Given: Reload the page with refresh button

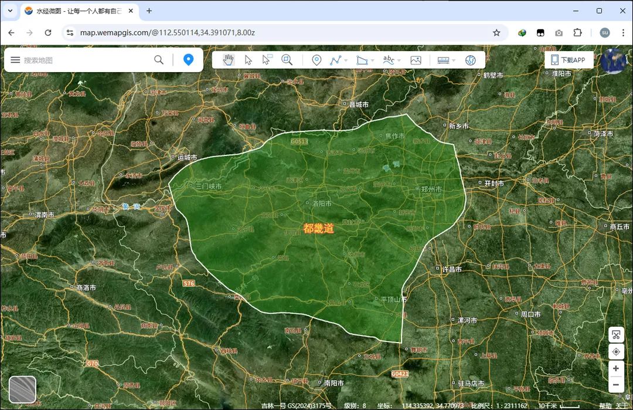Looking at the screenshot, I should 48,33.
